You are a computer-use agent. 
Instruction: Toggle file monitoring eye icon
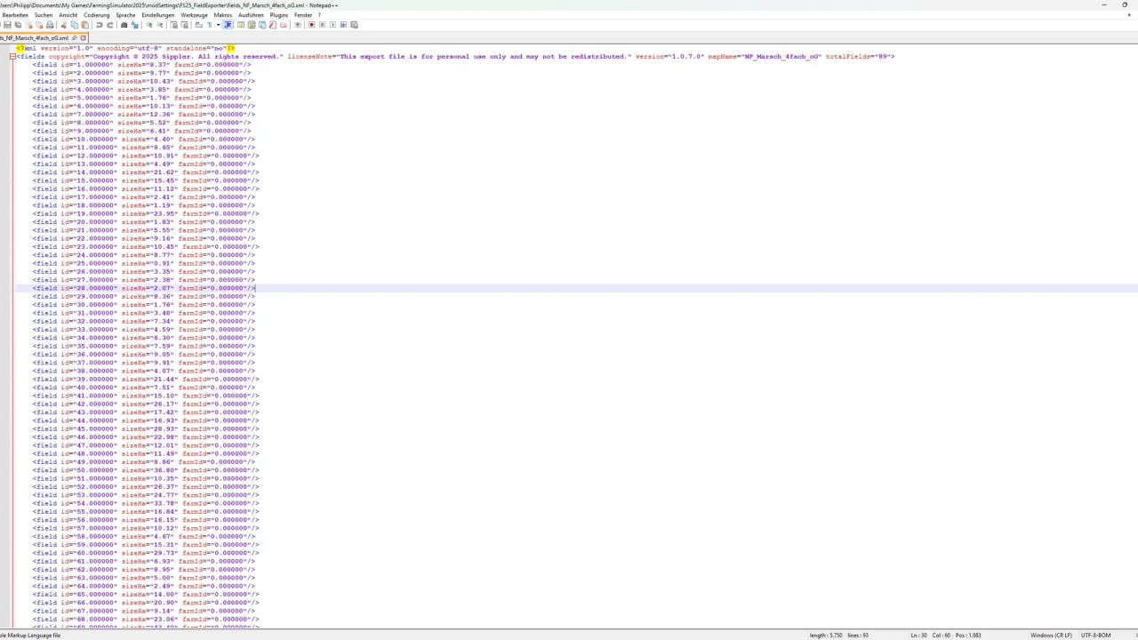coord(298,25)
